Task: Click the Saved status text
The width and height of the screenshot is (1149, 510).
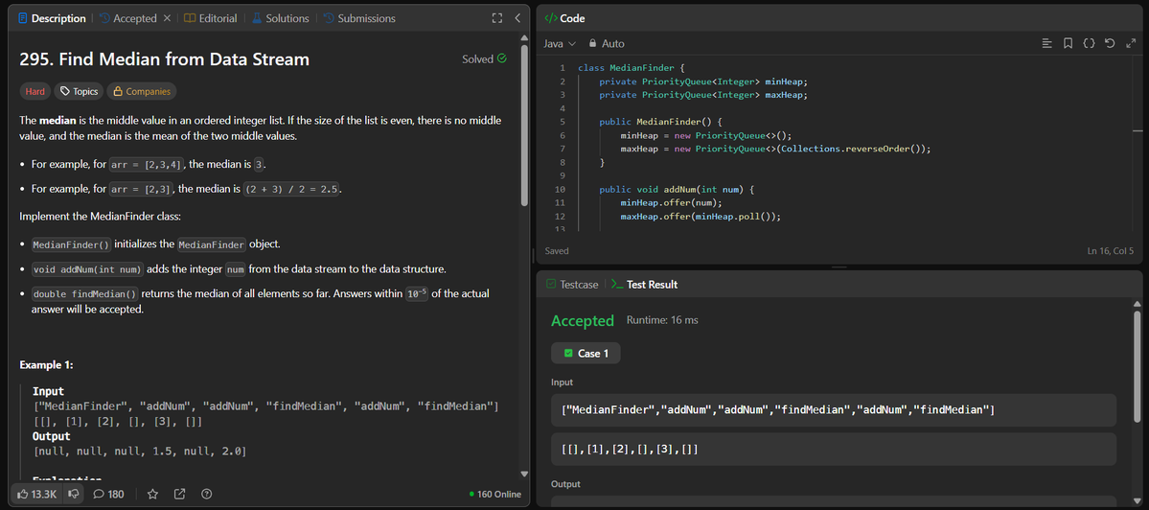Action: click(557, 250)
